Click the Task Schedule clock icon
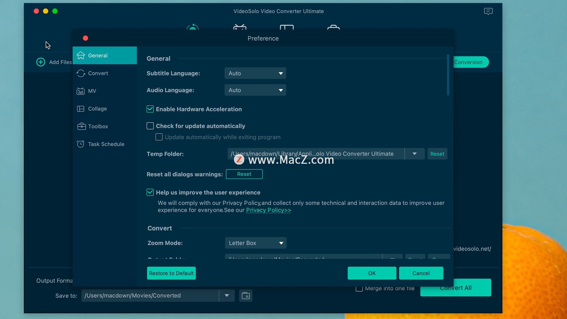Viewport: 567px width, 319px height. (81, 144)
